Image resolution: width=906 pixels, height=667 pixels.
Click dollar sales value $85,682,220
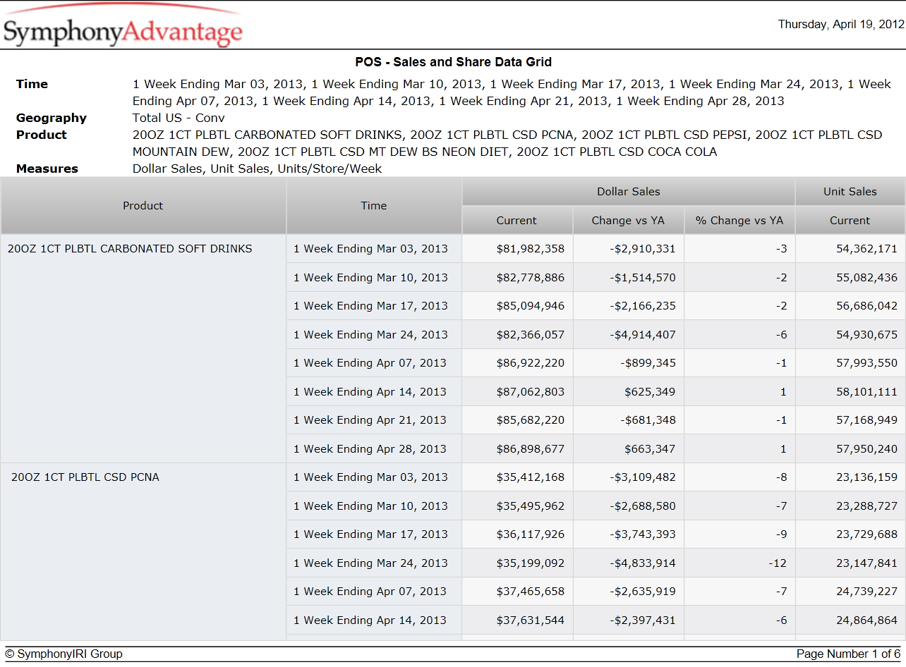(x=531, y=420)
